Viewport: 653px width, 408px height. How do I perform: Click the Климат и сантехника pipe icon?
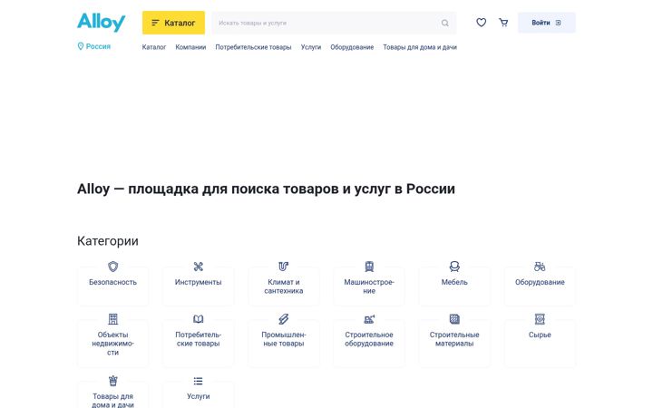pyautogui.click(x=284, y=267)
